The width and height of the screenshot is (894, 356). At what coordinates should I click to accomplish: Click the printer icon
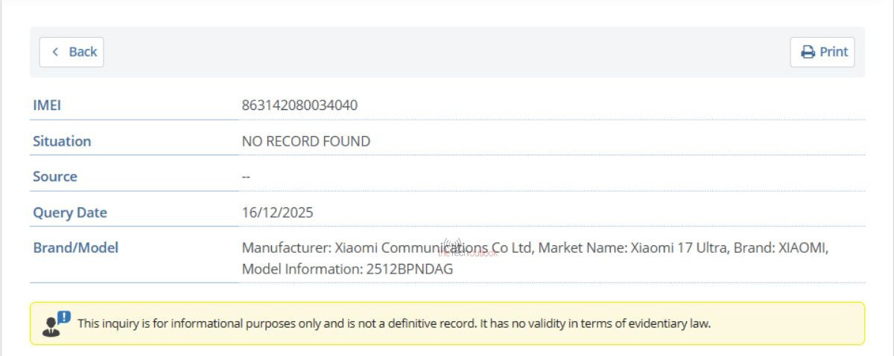click(808, 52)
